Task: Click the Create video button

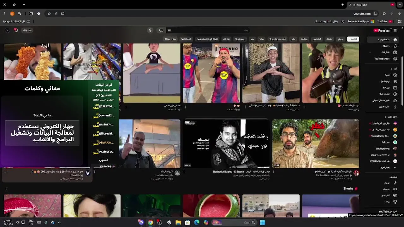Action: (27, 30)
